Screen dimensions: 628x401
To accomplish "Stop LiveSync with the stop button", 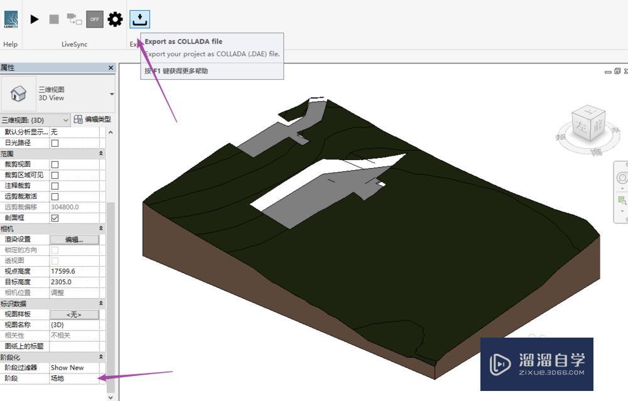I will [54, 19].
